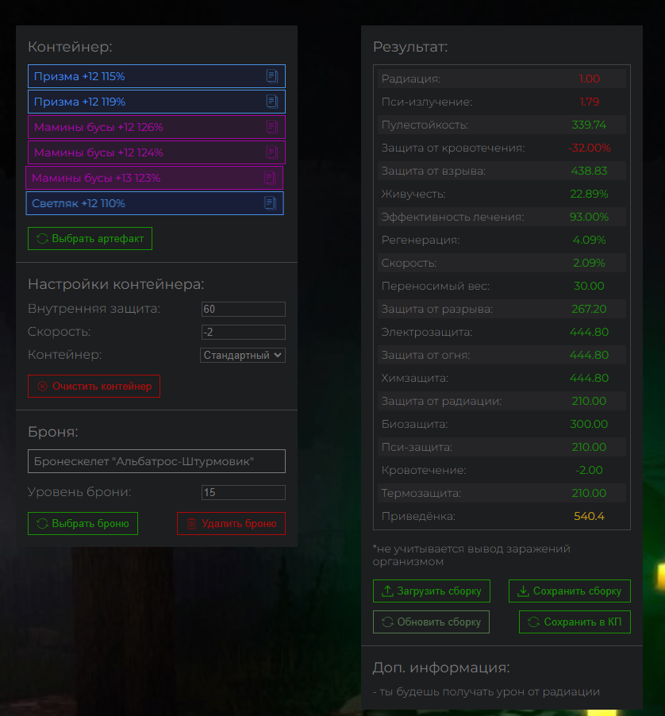The height and width of the screenshot is (716, 665).
Task: Click the Очистить контейнер button
Action: 94,387
